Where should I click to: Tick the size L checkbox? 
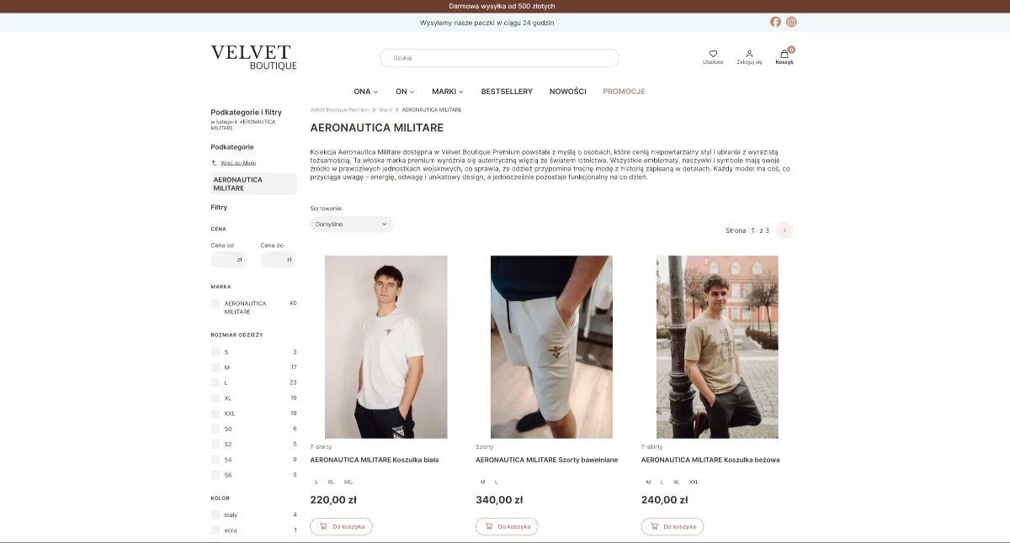(215, 382)
